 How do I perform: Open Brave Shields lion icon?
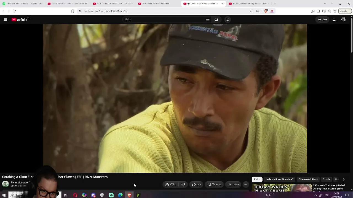(x=266, y=11)
